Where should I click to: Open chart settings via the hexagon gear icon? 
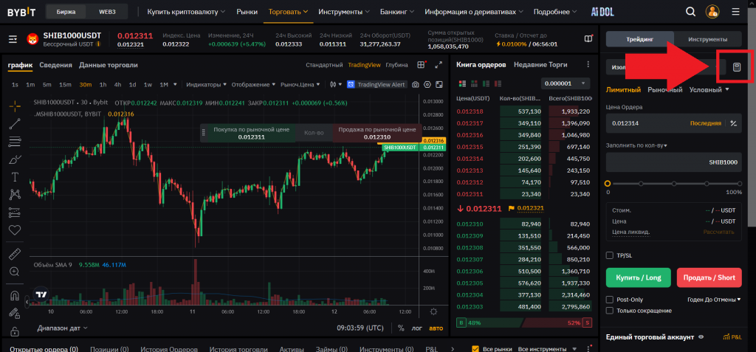coord(427,84)
